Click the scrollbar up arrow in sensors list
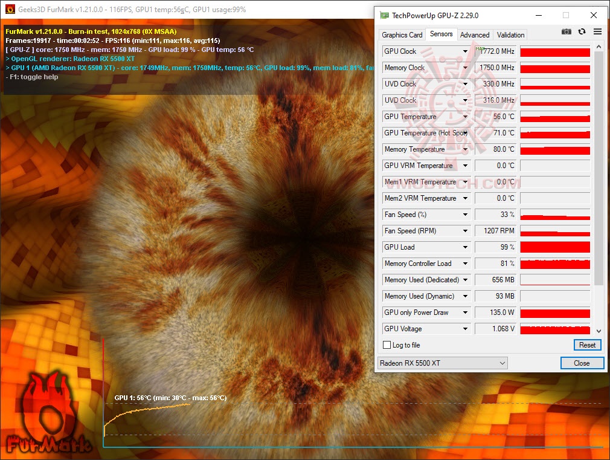Image resolution: width=610 pixels, height=460 pixels. tap(599, 47)
